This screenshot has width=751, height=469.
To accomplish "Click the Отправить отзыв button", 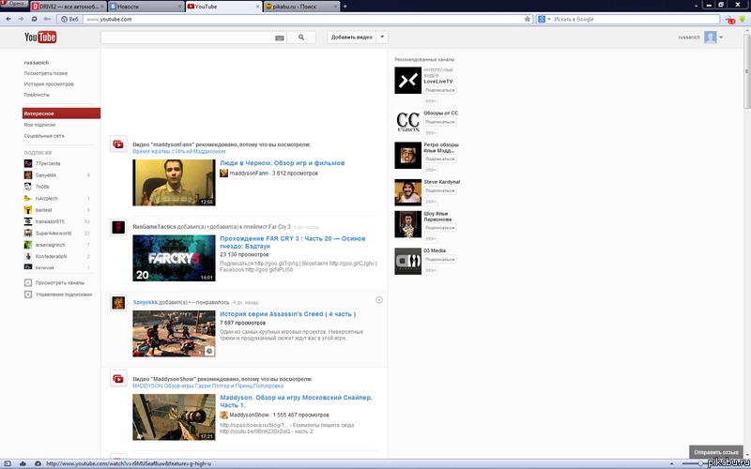I will 716,452.
